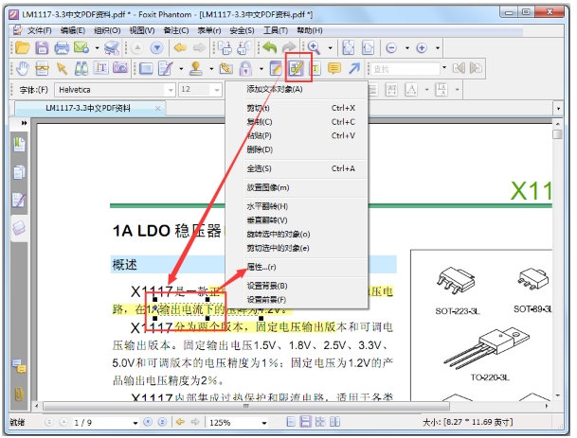
Task: Click the vertical scrollbar thumb
Action: tap(557, 133)
